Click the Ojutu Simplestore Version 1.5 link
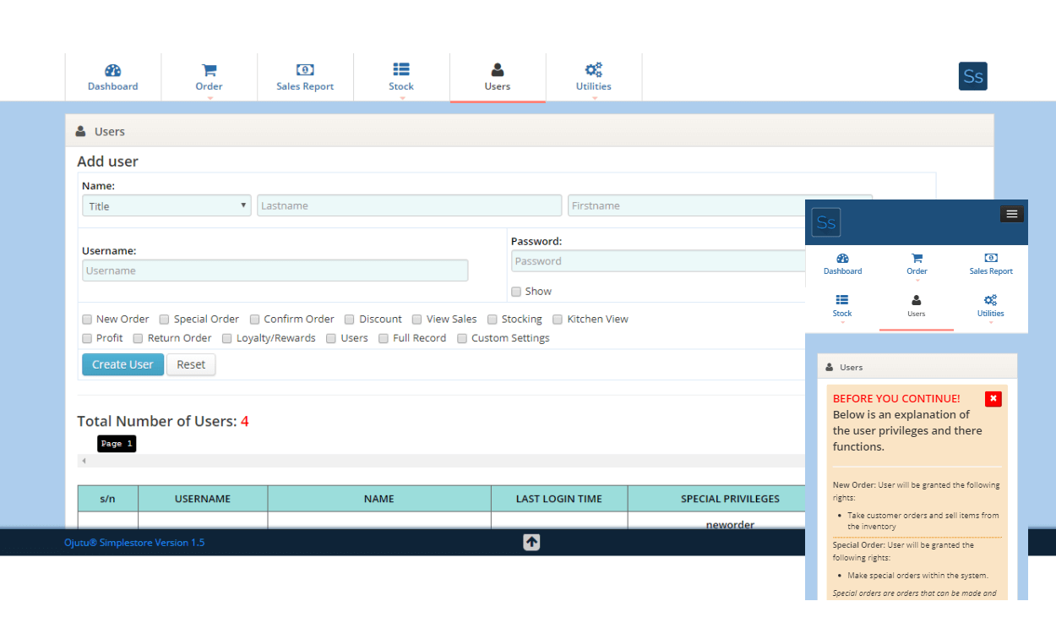Screen dimensions: 1056x634 click(x=134, y=543)
